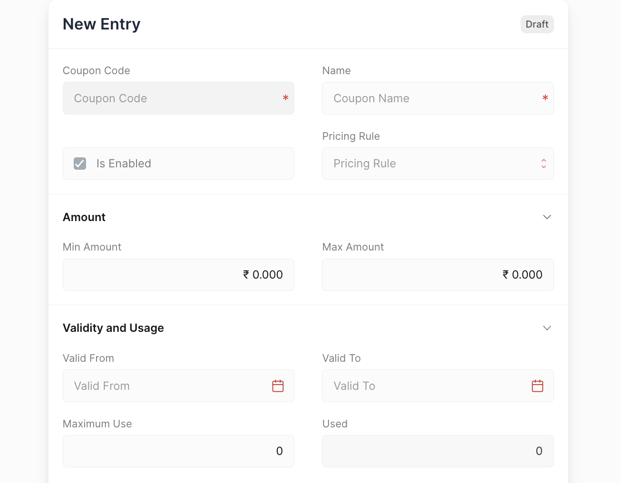The image size is (621, 483).
Task: Toggle the Is Enabled checkbox
Action: point(80,164)
